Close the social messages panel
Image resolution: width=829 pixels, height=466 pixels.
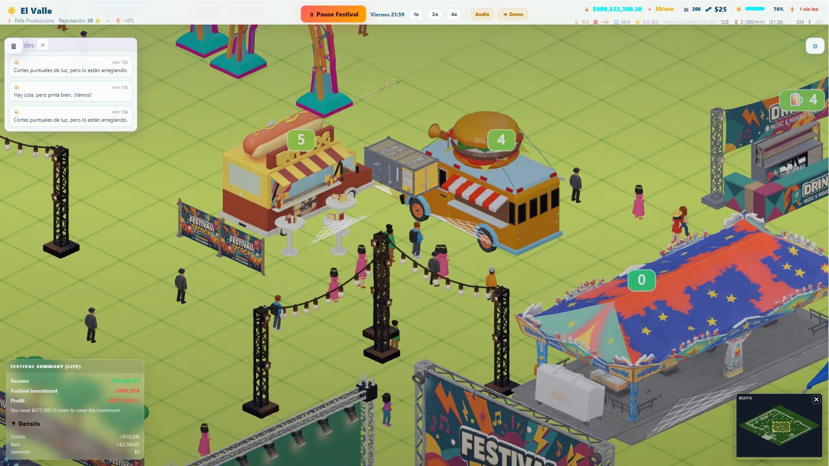[43, 45]
